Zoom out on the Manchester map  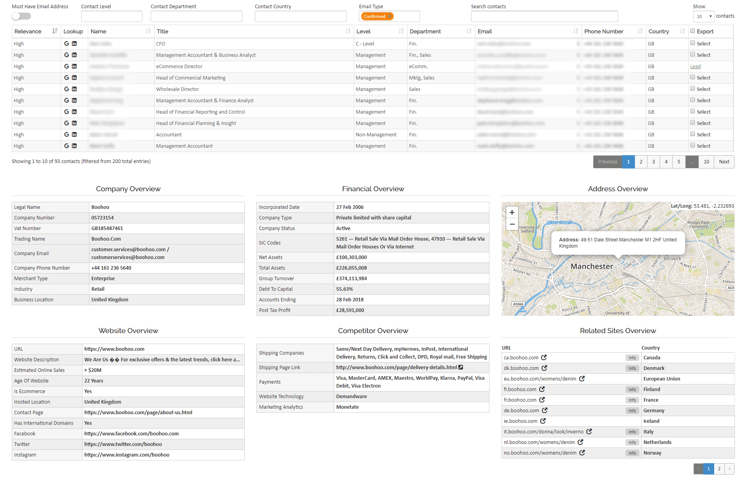tap(512, 224)
